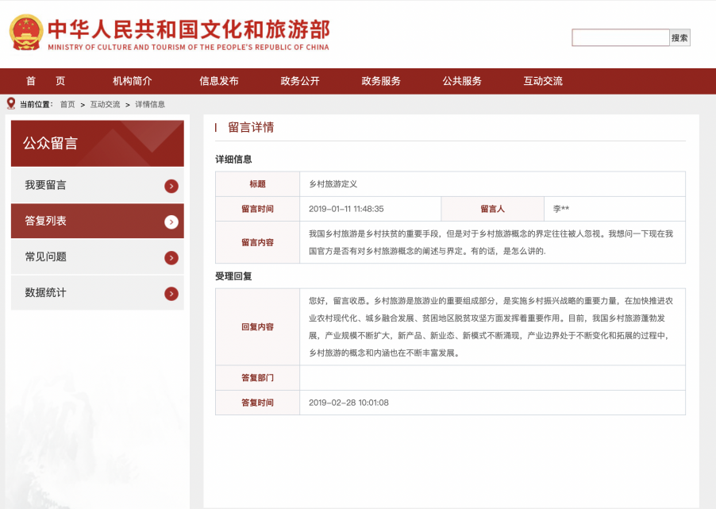Click the 答复部门 label cell
The width and height of the screenshot is (716, 509).
click(x=257, y=378)
